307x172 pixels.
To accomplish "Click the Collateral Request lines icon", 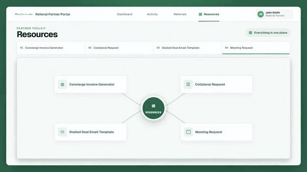I will pyautogui.click(x=188, y=85).
